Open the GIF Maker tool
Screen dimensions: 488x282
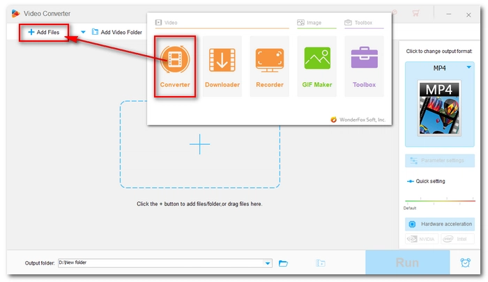317,66
